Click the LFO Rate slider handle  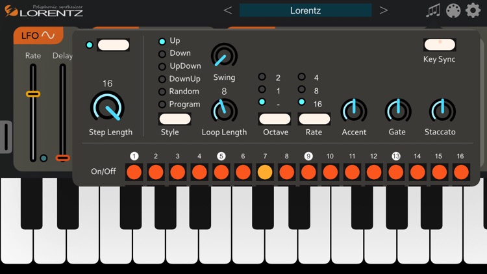click(33, 93)
